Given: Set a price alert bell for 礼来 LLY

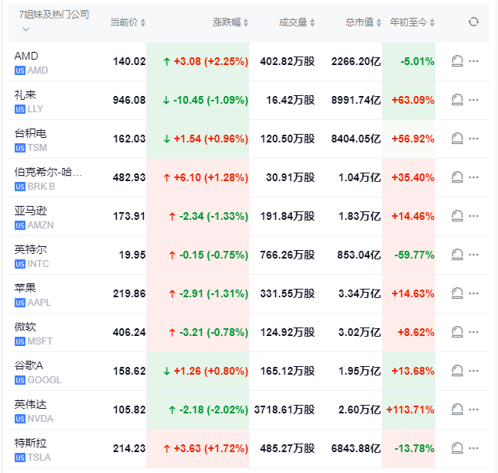Looking at the screenshot, I should pyautogui.click(x=457, y=100).
